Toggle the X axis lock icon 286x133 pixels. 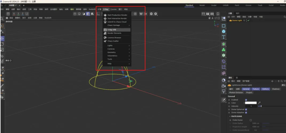point(14,14)
